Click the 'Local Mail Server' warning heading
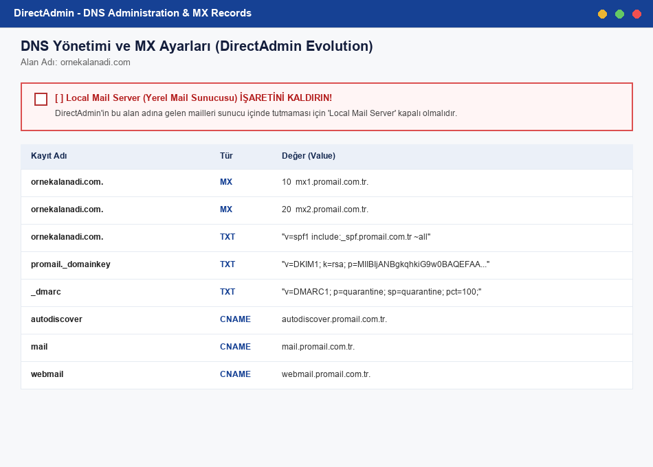This screenshot has width=653, height=467. (193, 98)
